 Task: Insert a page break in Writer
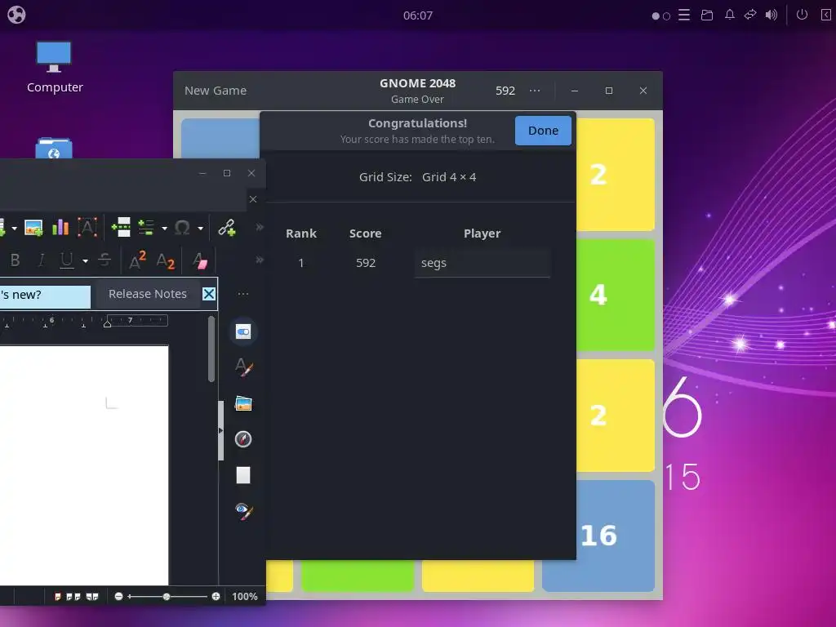coord(121,229)
